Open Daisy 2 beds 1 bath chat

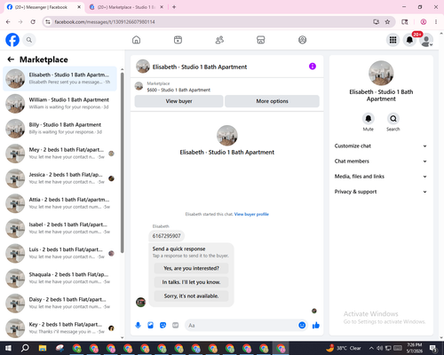tap(59, 304)
